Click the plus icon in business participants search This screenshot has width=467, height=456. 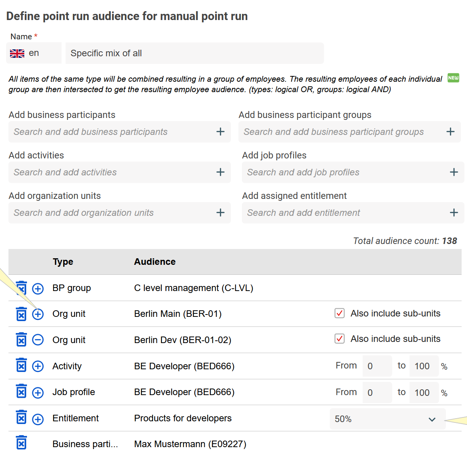click(220, 132)
